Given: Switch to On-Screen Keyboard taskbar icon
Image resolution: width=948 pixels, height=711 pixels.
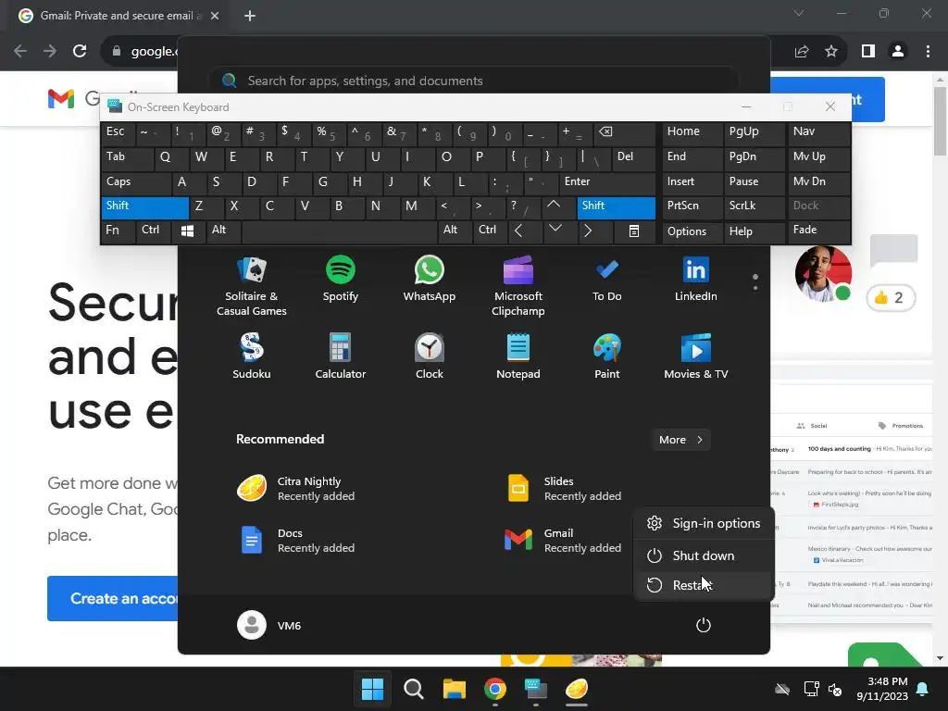Looking at the screenshot, I should pyautogui.click(x=536, y=689).
